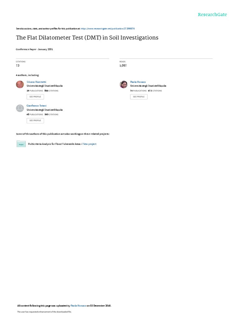Open Silvano Marchetti author link
This screenshot has width=239, height=319.
pos(36,82)
